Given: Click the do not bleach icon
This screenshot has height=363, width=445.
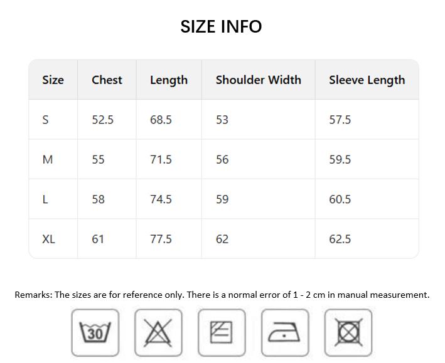Looking at the screenshot, I should coord(158,332).
